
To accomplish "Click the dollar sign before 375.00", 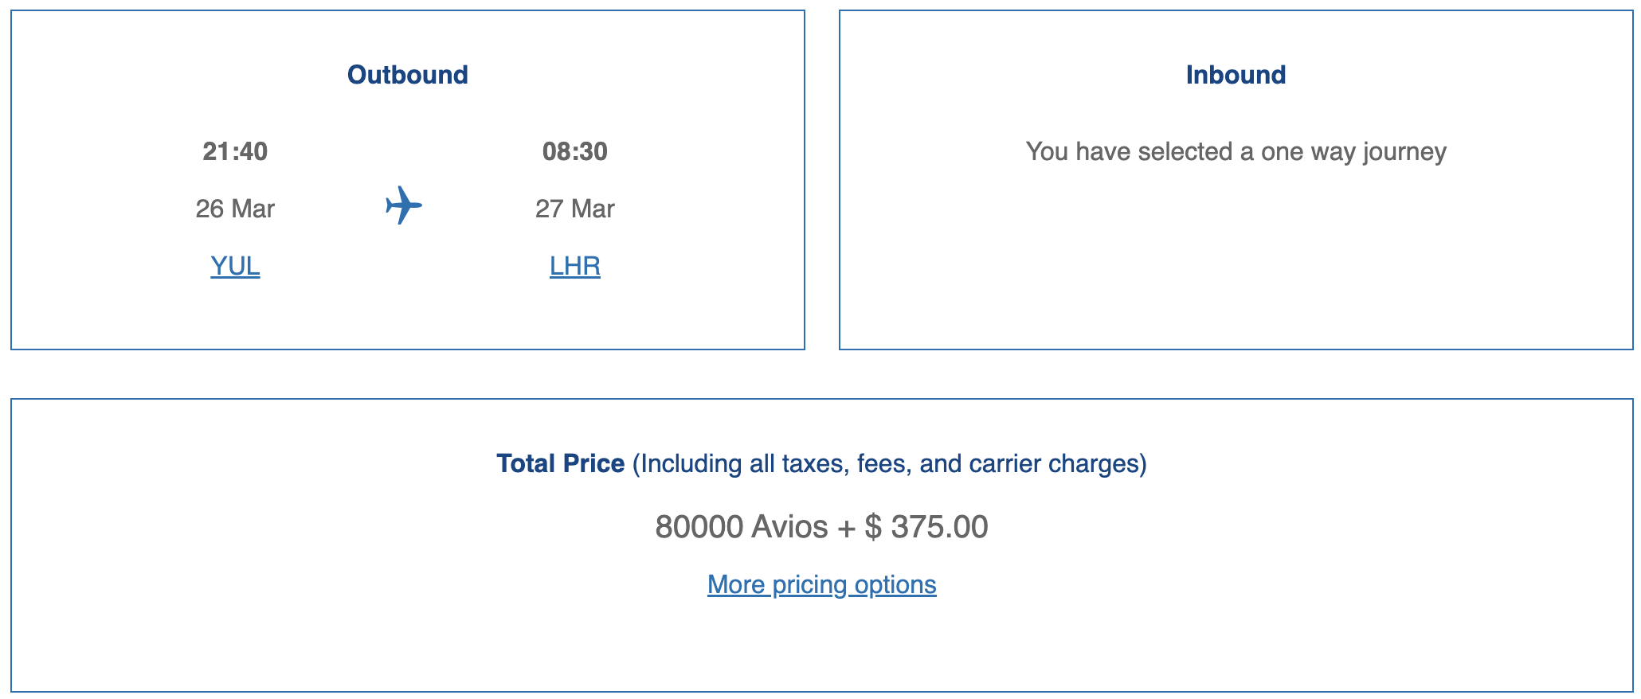I will tap(873, 527).
